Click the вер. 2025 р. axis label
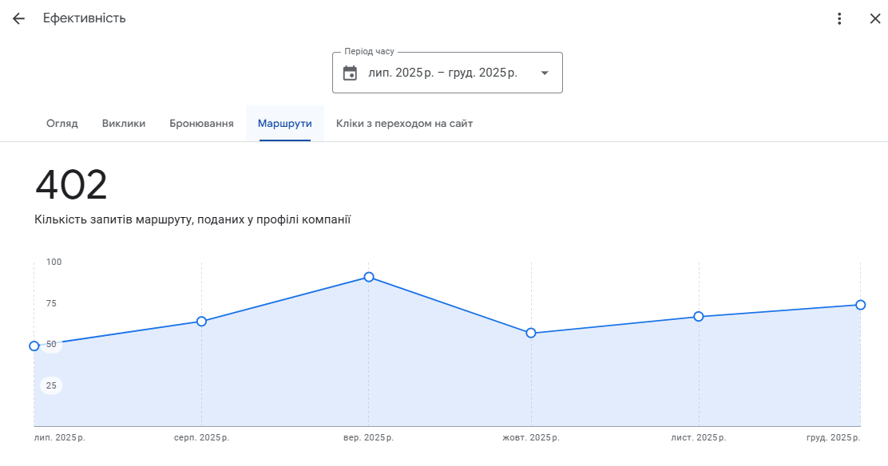The image size is (888, 466). (x=368, y=438)
